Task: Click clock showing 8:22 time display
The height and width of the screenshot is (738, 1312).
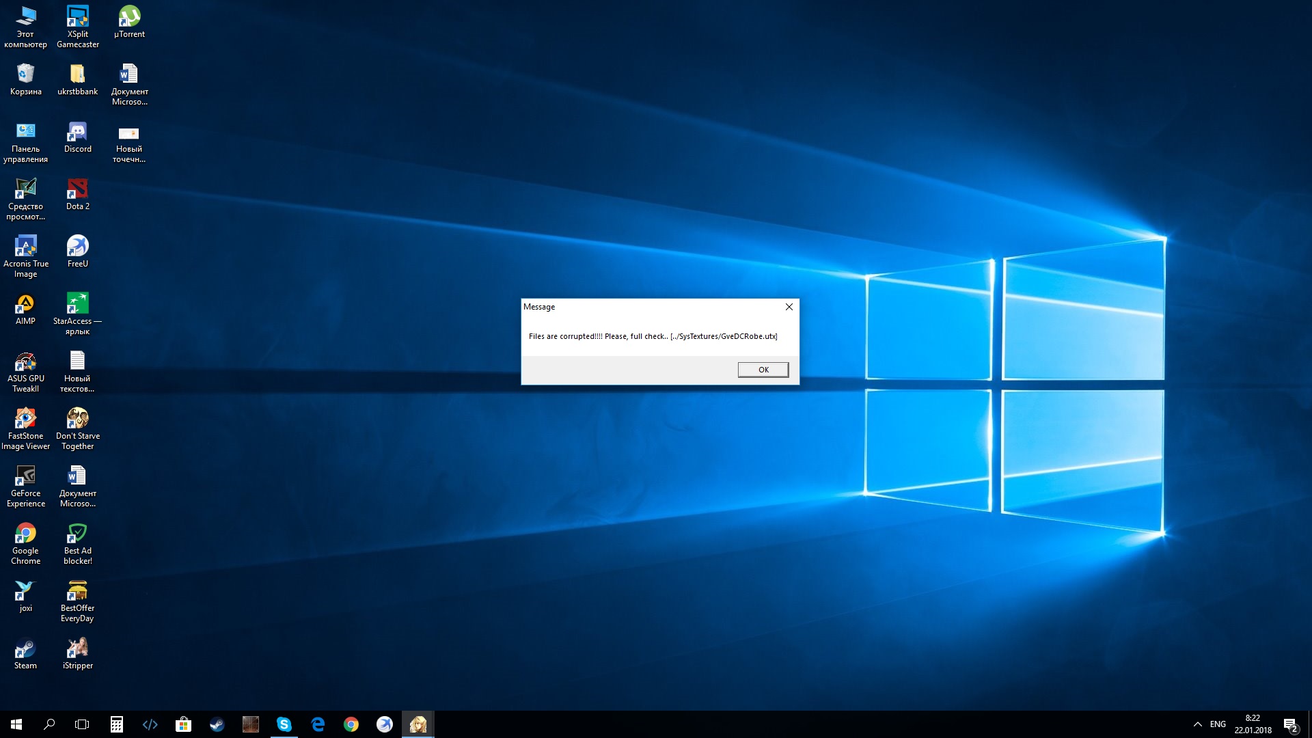Action: (1253, 718)
